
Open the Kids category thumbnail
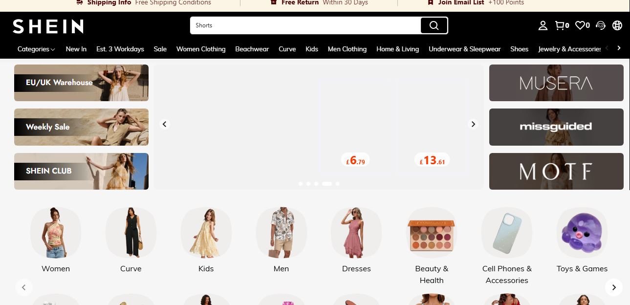click(206, 233)
